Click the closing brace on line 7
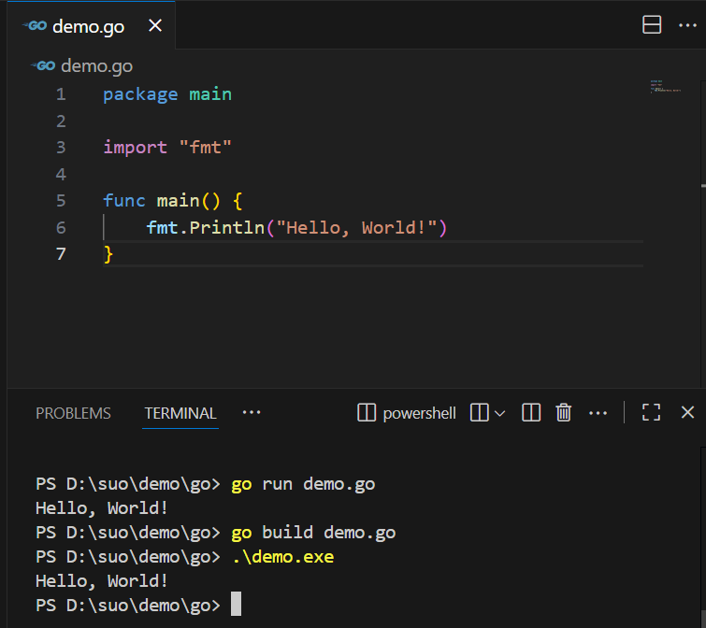The image size is (706, 628). tap(108, 254)
